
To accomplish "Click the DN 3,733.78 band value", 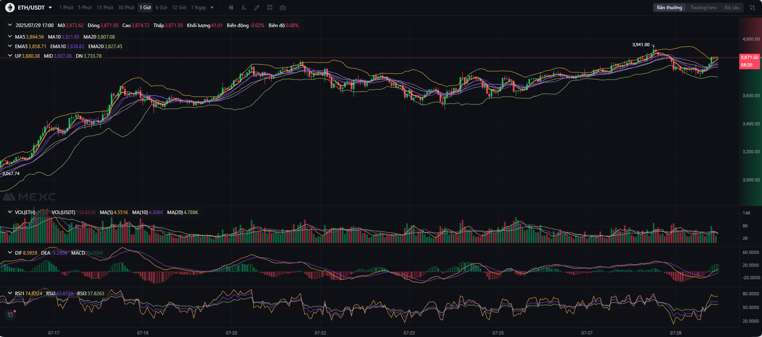I will 88,56.
